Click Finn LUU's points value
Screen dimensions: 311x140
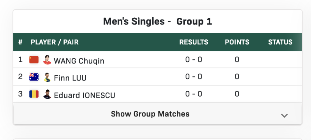[x=237, y=77]
